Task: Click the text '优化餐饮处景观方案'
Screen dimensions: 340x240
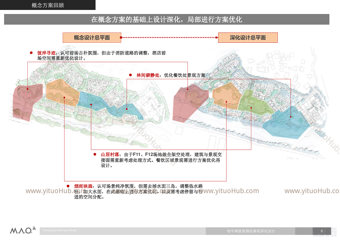Action: (x=185, y=75)
